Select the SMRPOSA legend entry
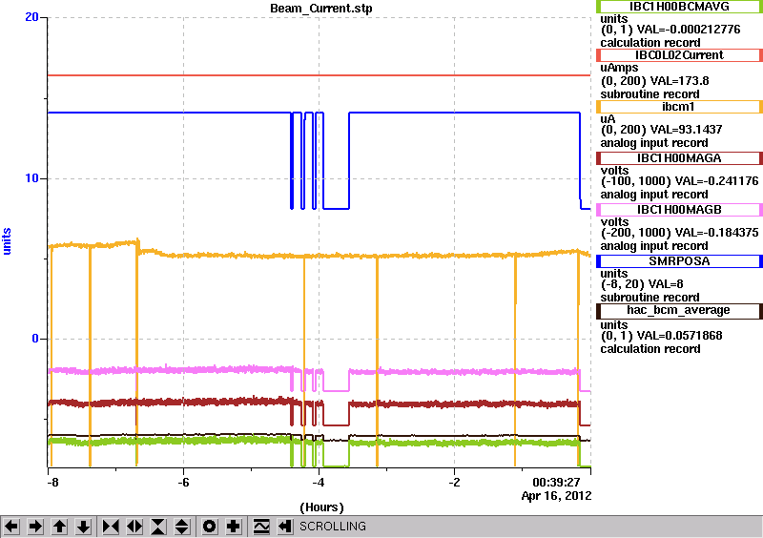The width and height of the screenshot is (763, 538). [679, 261]
